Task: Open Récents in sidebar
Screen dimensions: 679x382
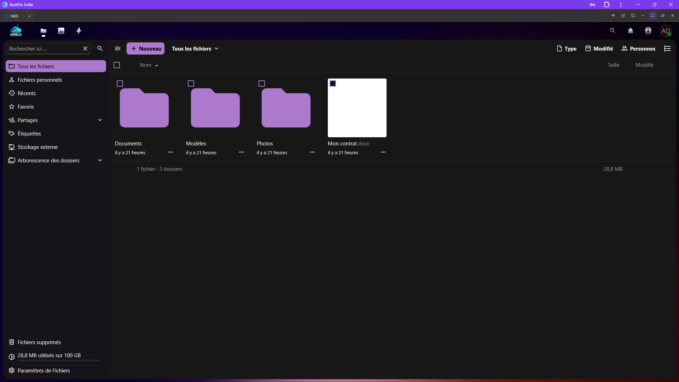Action: [56, 93]
